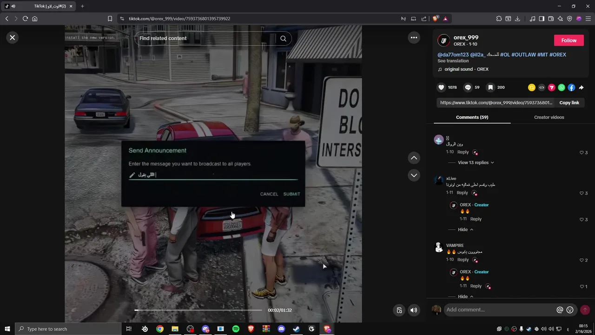The width and height of the screenshot is (595, 335).
Task: Switch to the Creator videos tab
Action: [549, 117]
